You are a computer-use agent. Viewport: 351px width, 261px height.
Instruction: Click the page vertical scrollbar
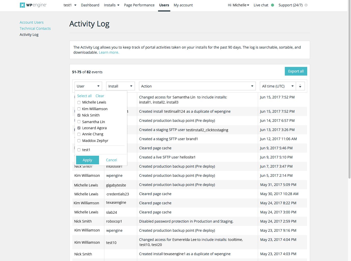349,89
